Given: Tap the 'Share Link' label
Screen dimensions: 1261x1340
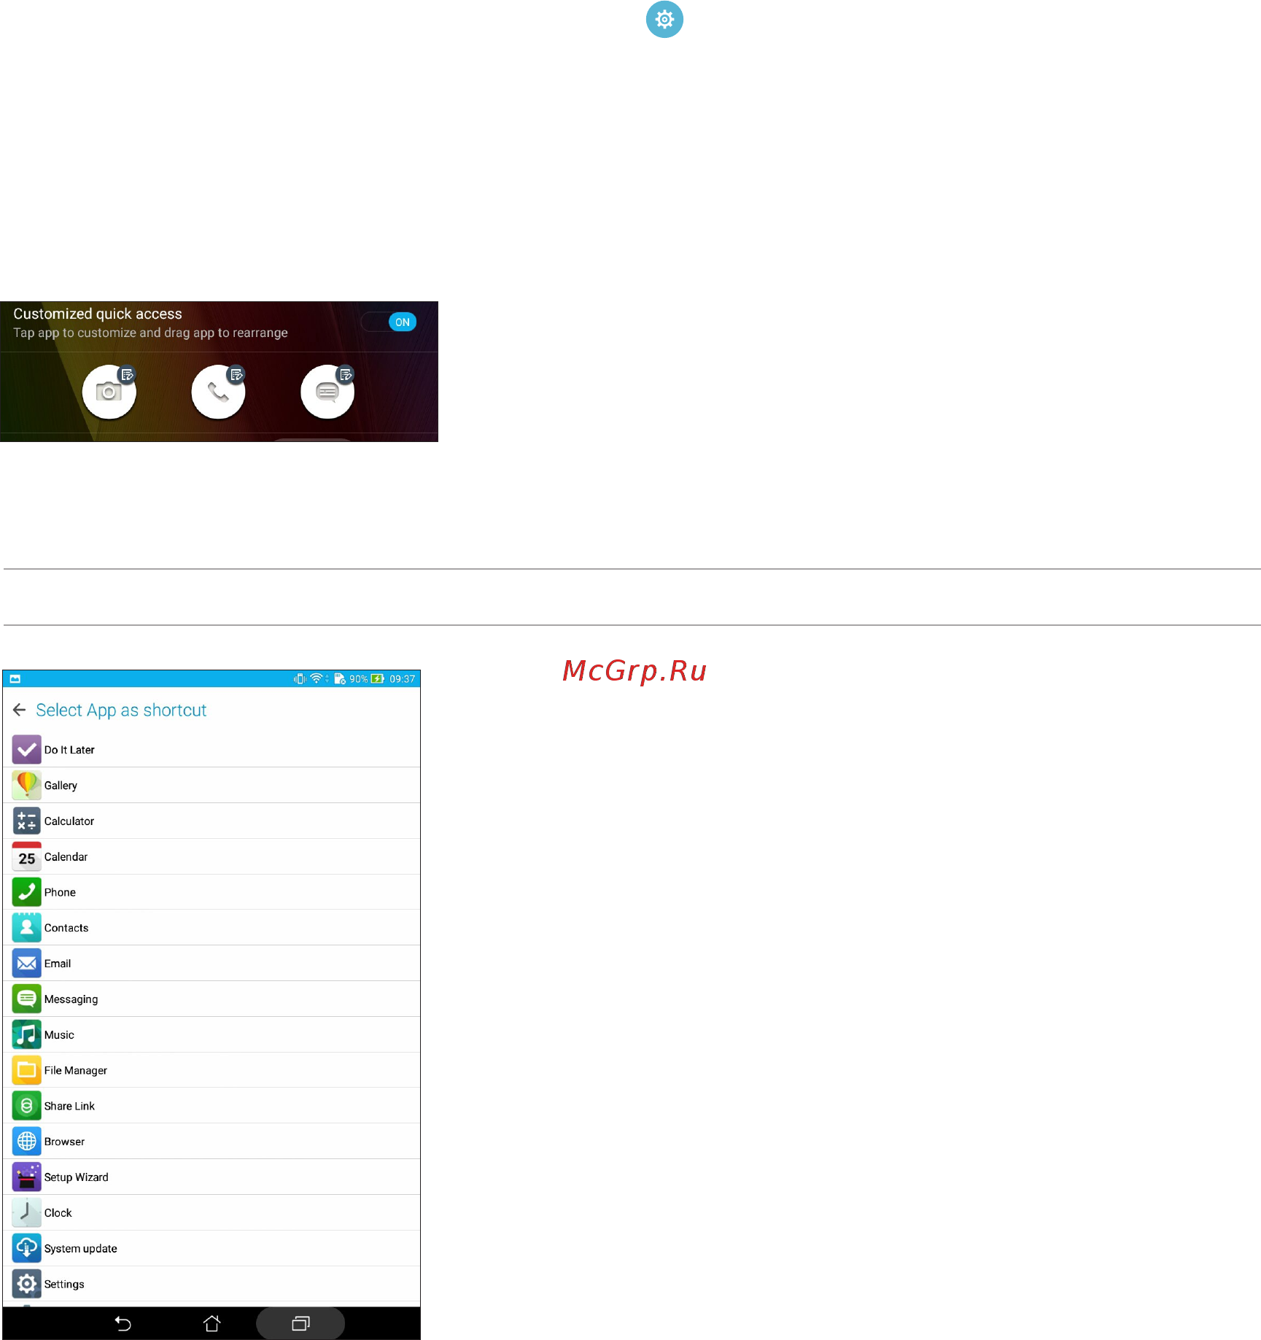Looking at the screenshot, I should click(69, 1107).
